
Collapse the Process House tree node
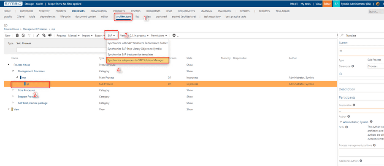pyautogui.click(x=9, y=65)
